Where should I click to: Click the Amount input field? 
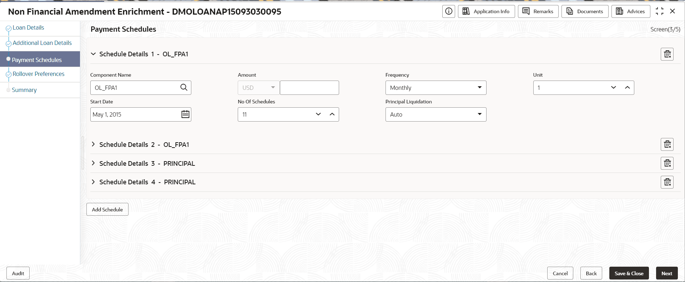pyautogui.click(x=309, y=88)
